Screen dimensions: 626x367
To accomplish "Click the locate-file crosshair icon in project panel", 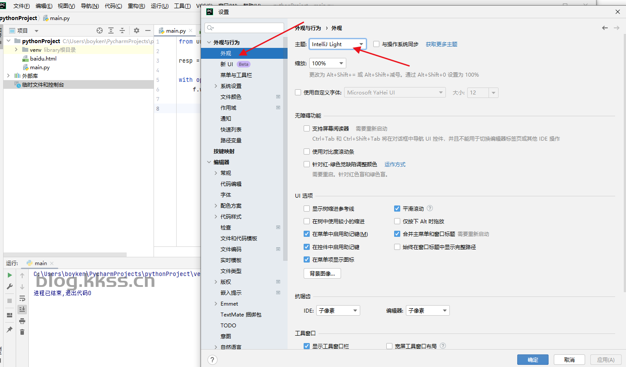I will 100,30.
